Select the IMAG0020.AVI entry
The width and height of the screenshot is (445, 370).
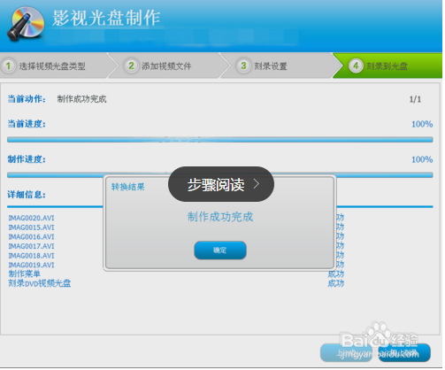tap(32, 219)
